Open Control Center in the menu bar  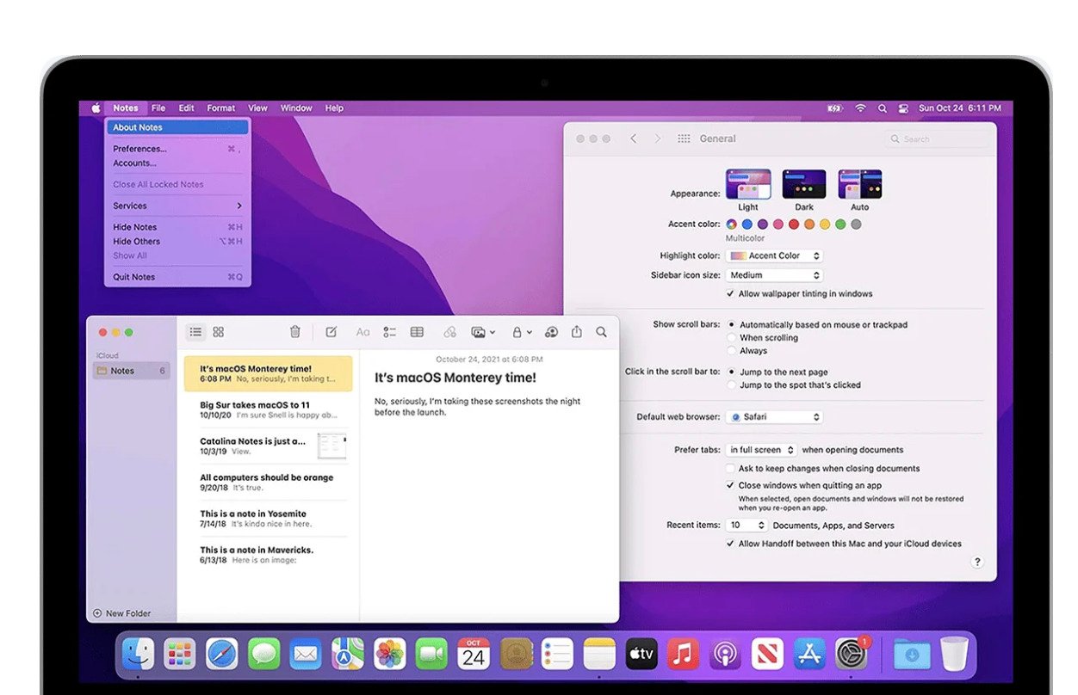(x=903, y=108)
